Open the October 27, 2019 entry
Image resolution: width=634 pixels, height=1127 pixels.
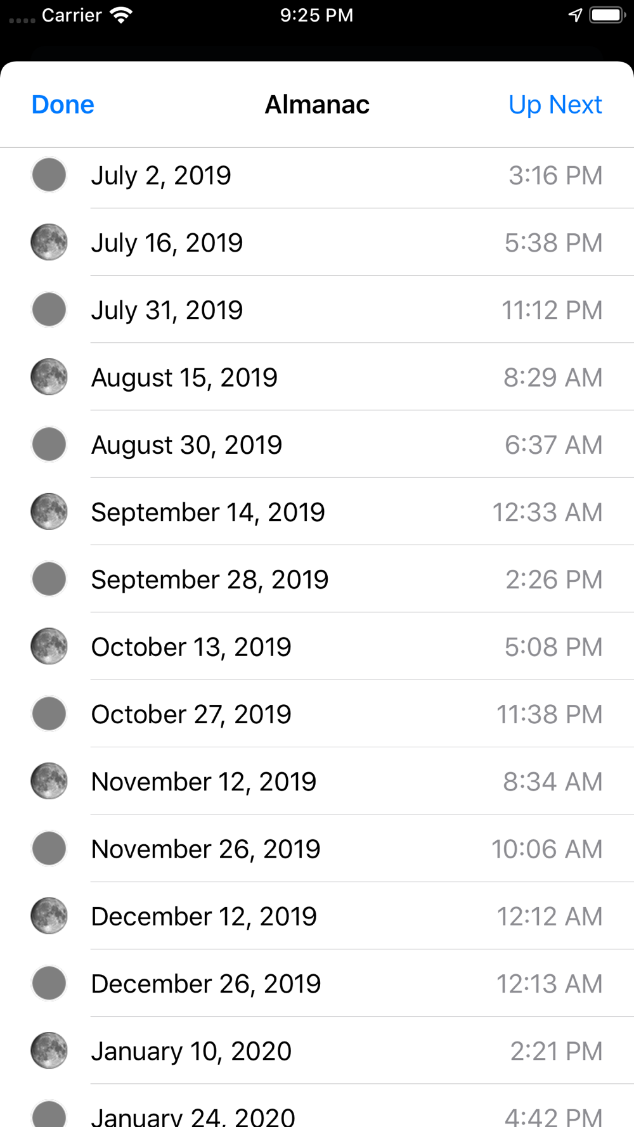point(317,714)
